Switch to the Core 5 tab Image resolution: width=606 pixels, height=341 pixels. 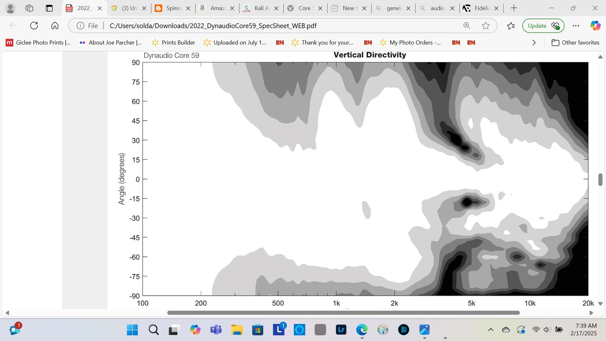click(306, 8)
